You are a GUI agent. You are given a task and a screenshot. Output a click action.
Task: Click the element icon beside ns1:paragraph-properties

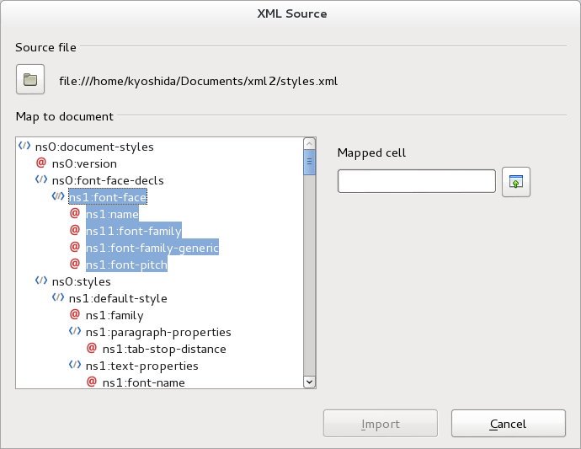(74, 332)
